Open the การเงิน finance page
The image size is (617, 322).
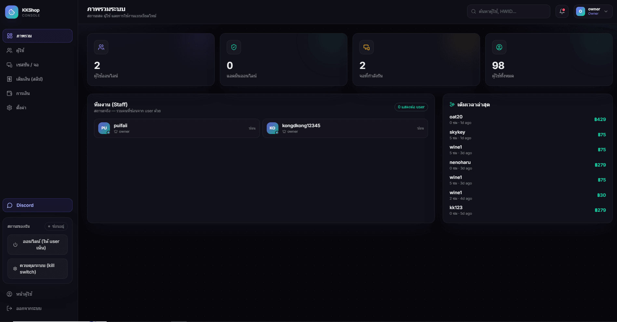(x=37, y=93)
